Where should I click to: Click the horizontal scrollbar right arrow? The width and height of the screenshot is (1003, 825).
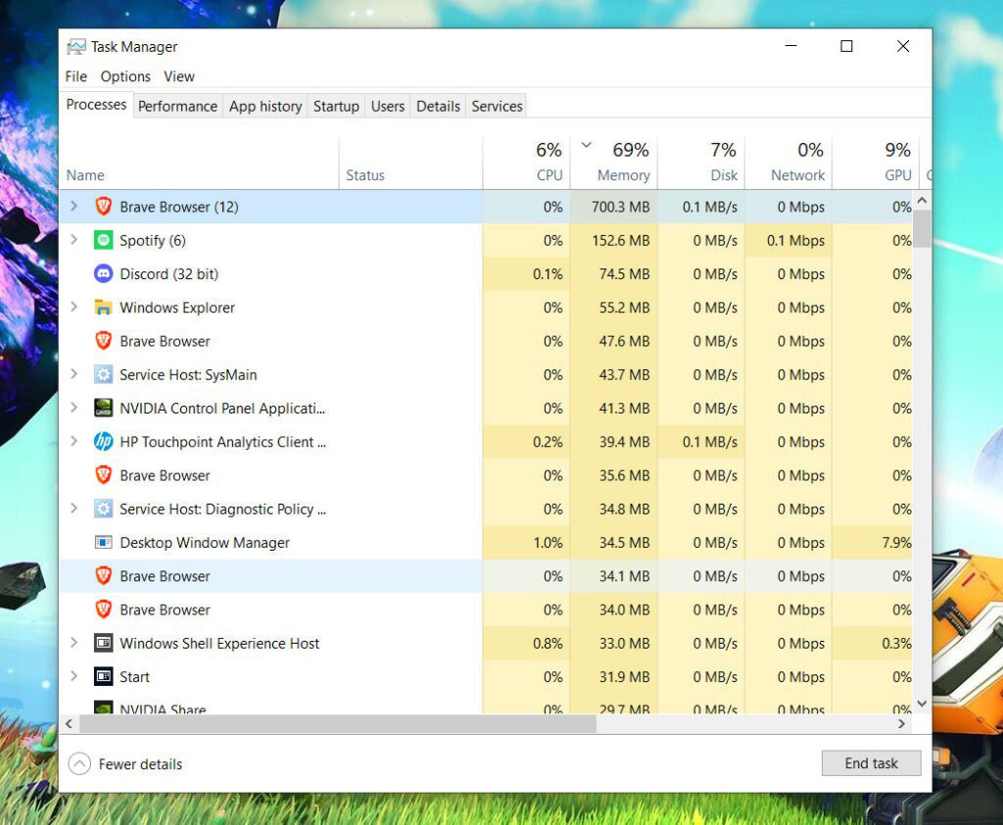901,724
